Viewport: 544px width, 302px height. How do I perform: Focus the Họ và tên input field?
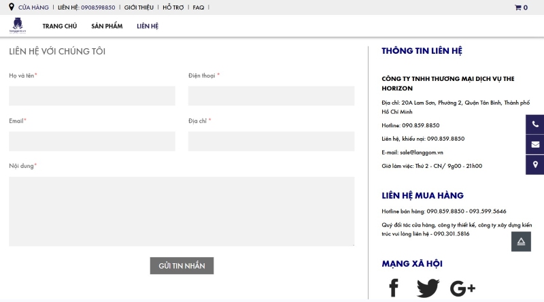92,96
